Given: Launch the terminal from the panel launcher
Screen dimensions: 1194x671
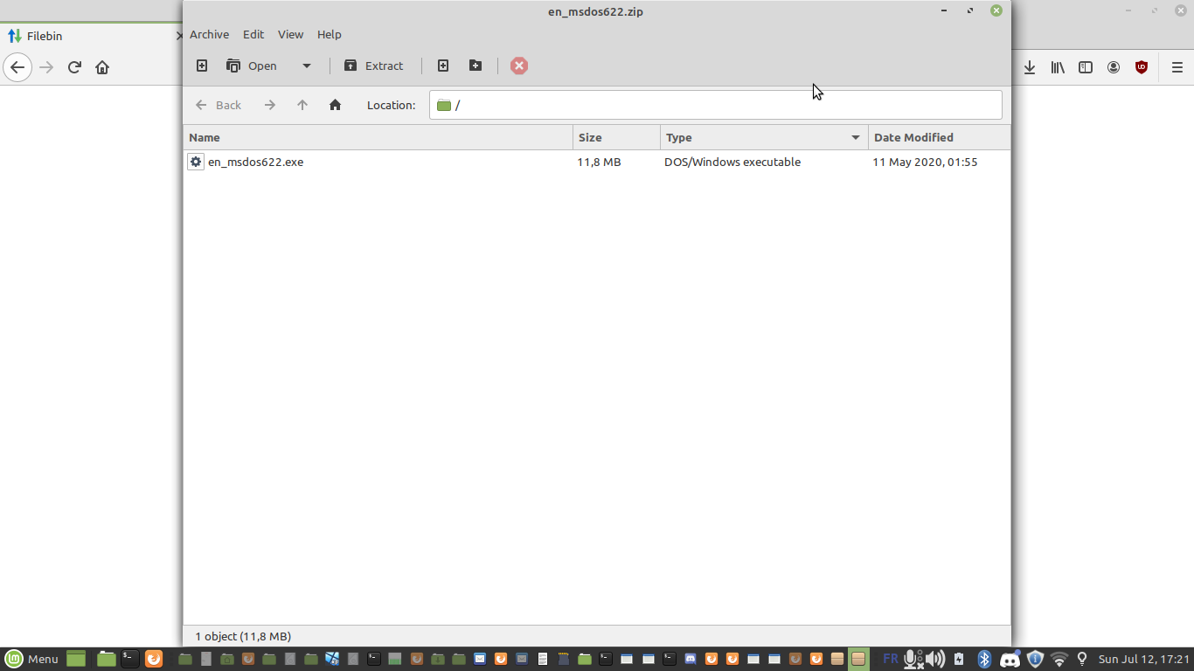Looking at the screenshot, I should pos(129,659).
